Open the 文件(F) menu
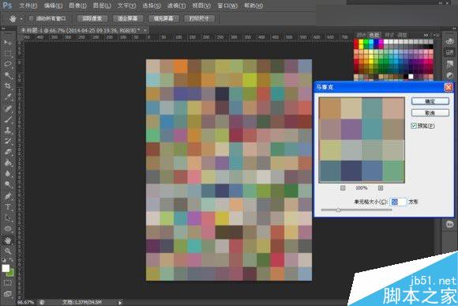The image size is (458, 306). (x=28, y=6)
